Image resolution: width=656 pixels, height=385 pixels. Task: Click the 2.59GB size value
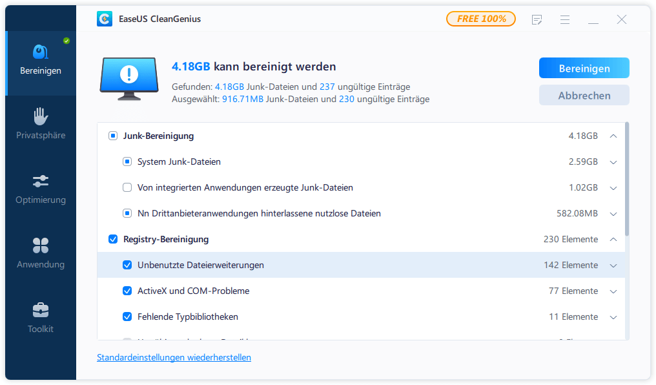[583, 162]
